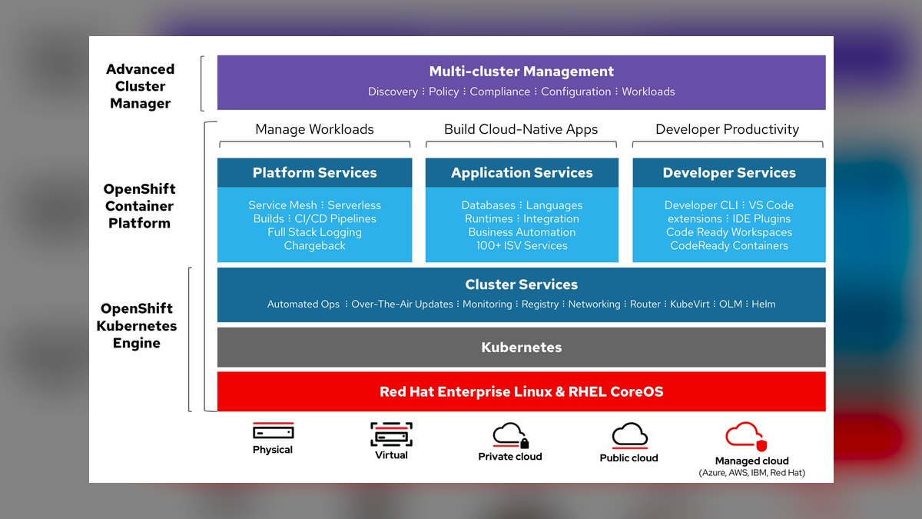Click CI/CD Pipelines text
This screenshot has height=519, width=922.
(336, 218)
